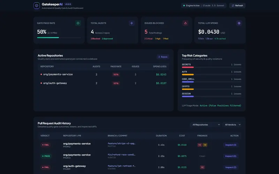Open Inspect (0) for PR #43
This screenshot has width=279, height=174.
point(231,156)
